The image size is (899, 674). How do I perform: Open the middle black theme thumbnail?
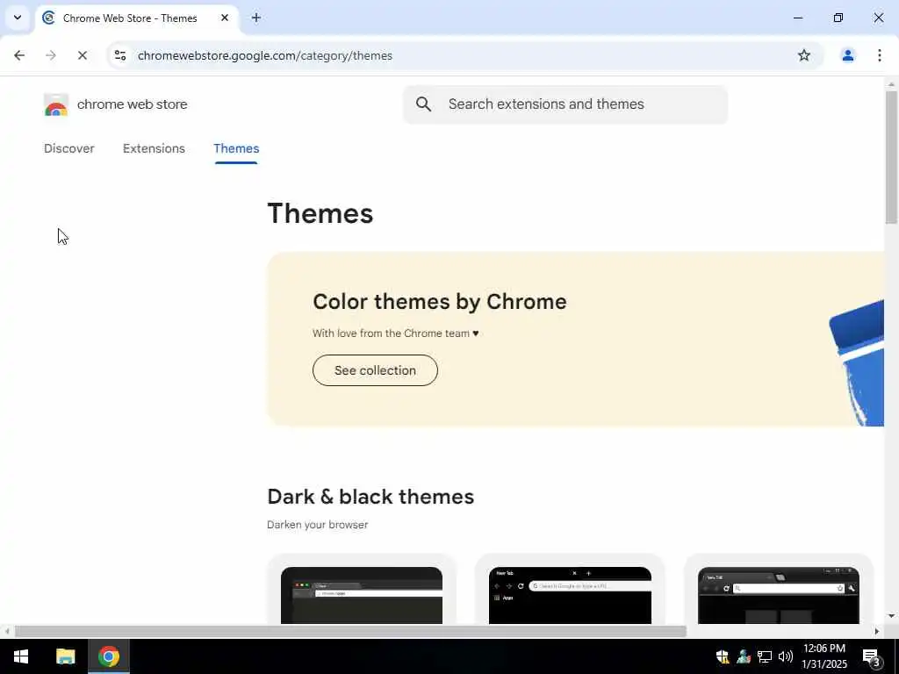click(570, 595)
